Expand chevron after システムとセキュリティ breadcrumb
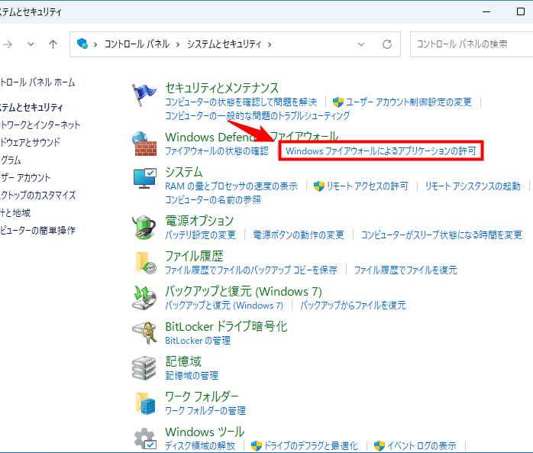This screenshot has height=453, width=533. (270, 44)
